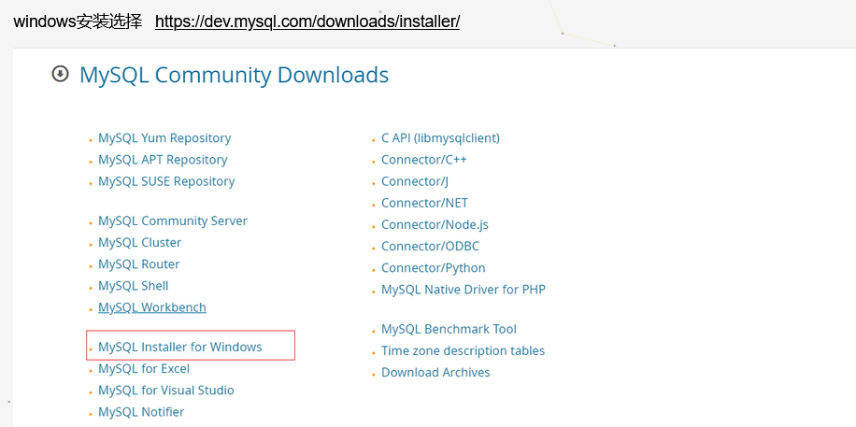Image resolution: width=856 pixels, height=427 pixels.
Task: Open C API (libmysqlclient) link
Action: coord(440,138)
